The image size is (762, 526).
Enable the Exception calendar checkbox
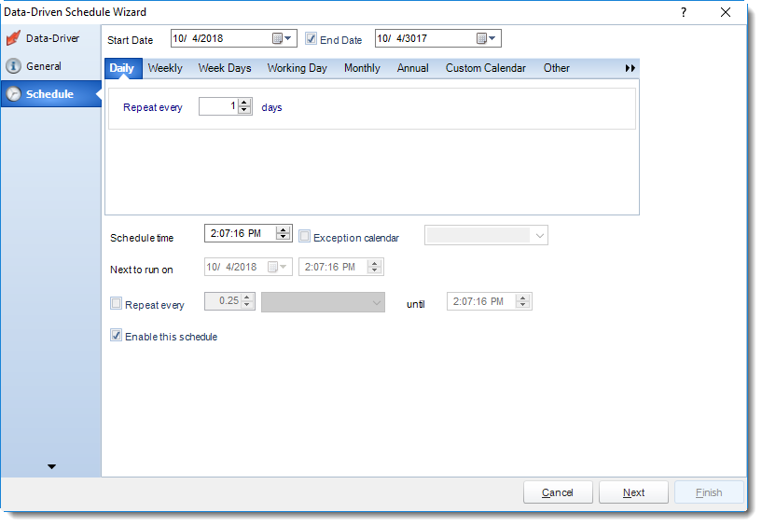point(304,236)
